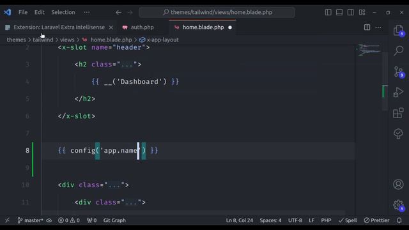Switch to the auth.php tab
This screenshot has width=409, height=230.
(142, 27)
